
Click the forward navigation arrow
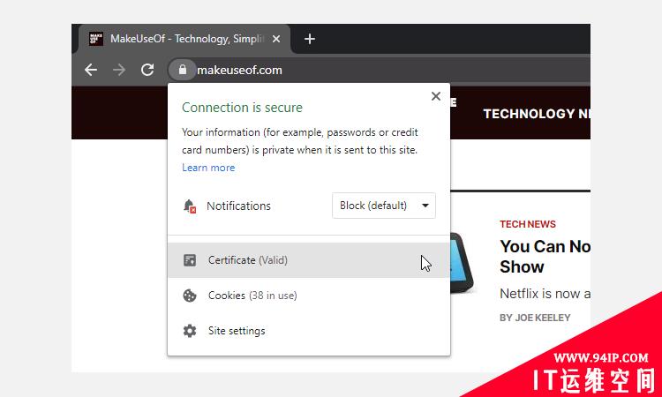[x=119, y=70]
